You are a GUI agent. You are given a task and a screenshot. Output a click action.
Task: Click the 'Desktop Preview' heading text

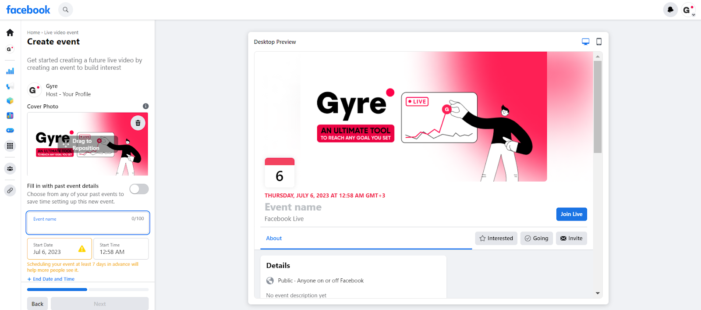(275, 42)
